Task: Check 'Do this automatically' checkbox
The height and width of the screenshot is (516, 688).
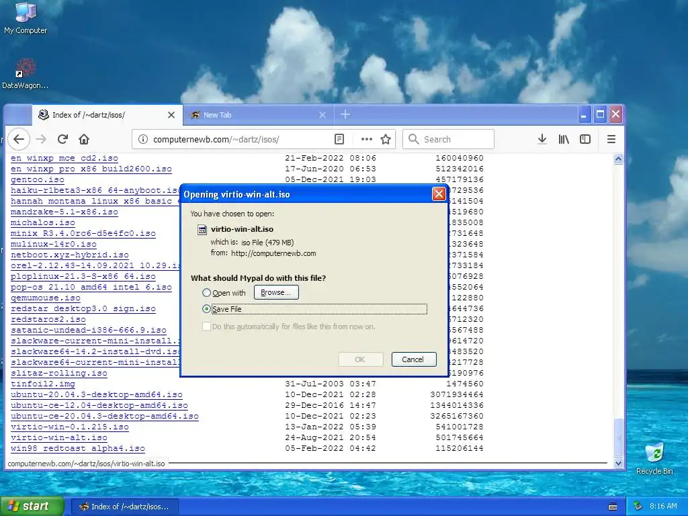Action: [x=206, y=327]
